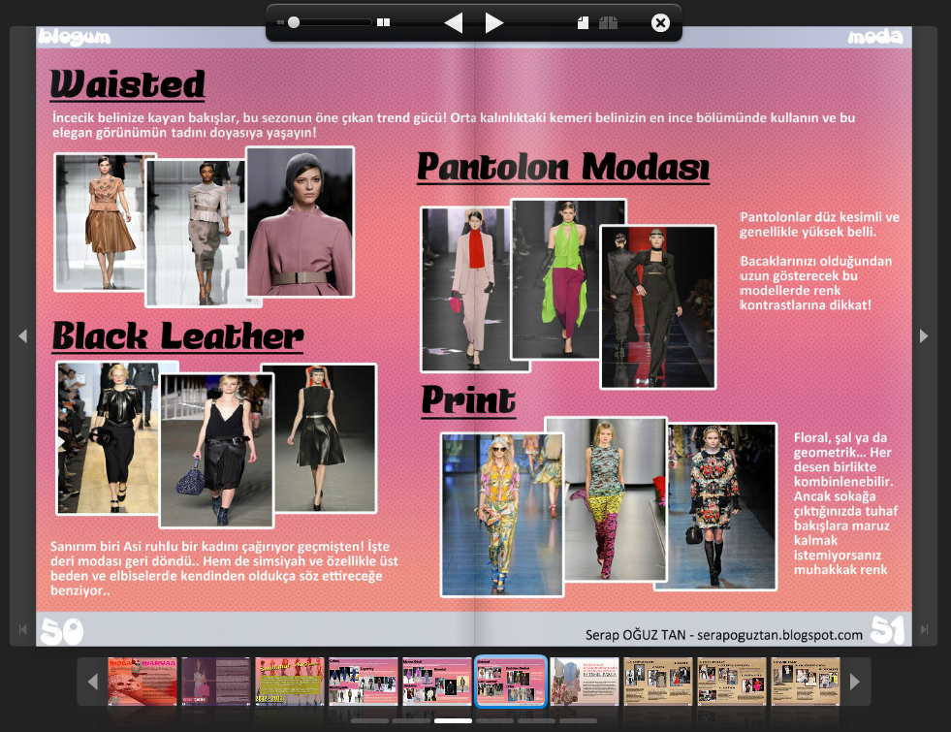This screenshot has height=732, width=951.
Task: Click the 'Waisted' heading
Action: (x=127, y=84)
